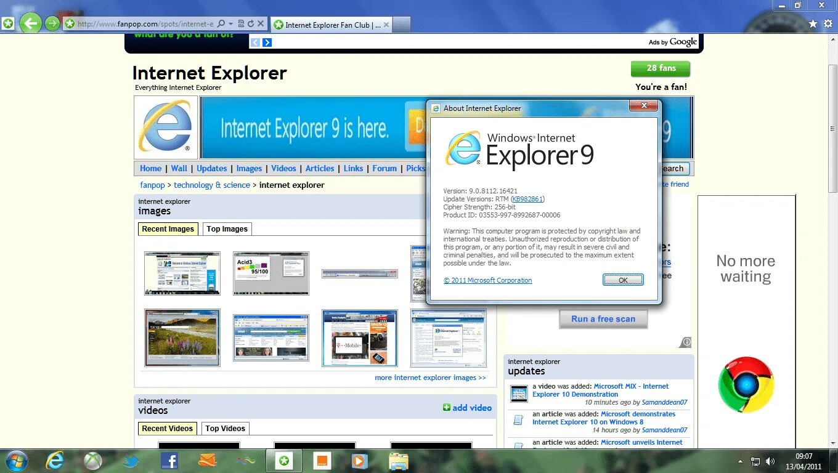Click more internet explorer images link
This screenshot has width=838, height=473.
coord(430,378)
